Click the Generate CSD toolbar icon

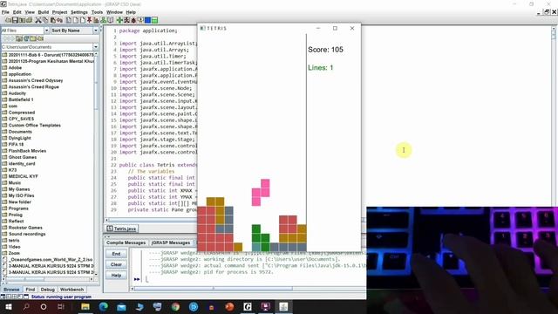(x=68, y=20)
